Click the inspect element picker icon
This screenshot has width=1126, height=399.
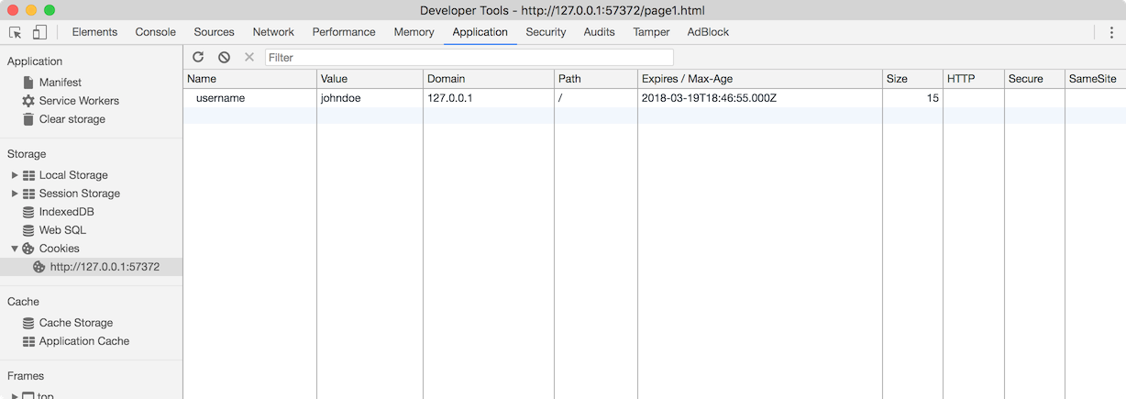(16, 32)
